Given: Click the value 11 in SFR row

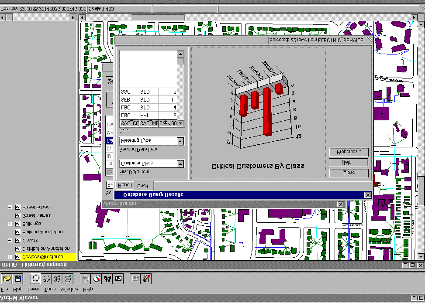Looking at the screenshot, I should coord(168,100).
